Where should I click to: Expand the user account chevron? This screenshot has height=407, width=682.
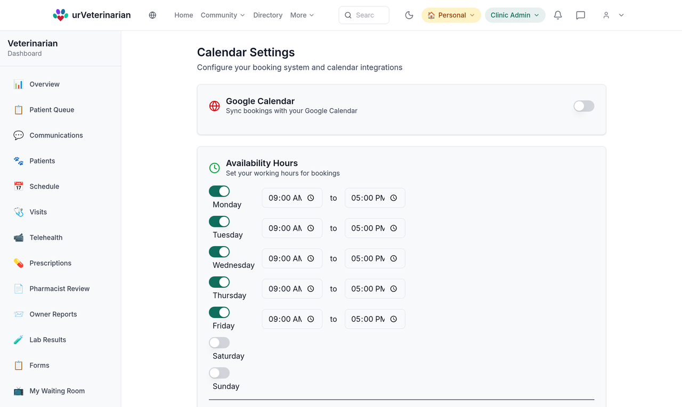621,15
